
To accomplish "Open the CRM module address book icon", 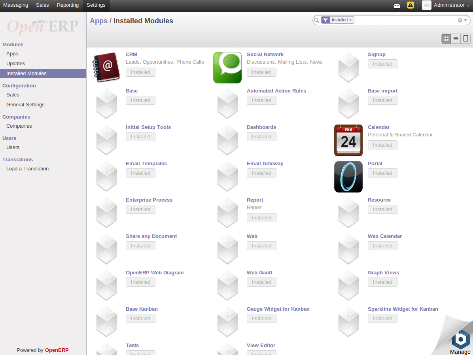I will tap(106, 67).
